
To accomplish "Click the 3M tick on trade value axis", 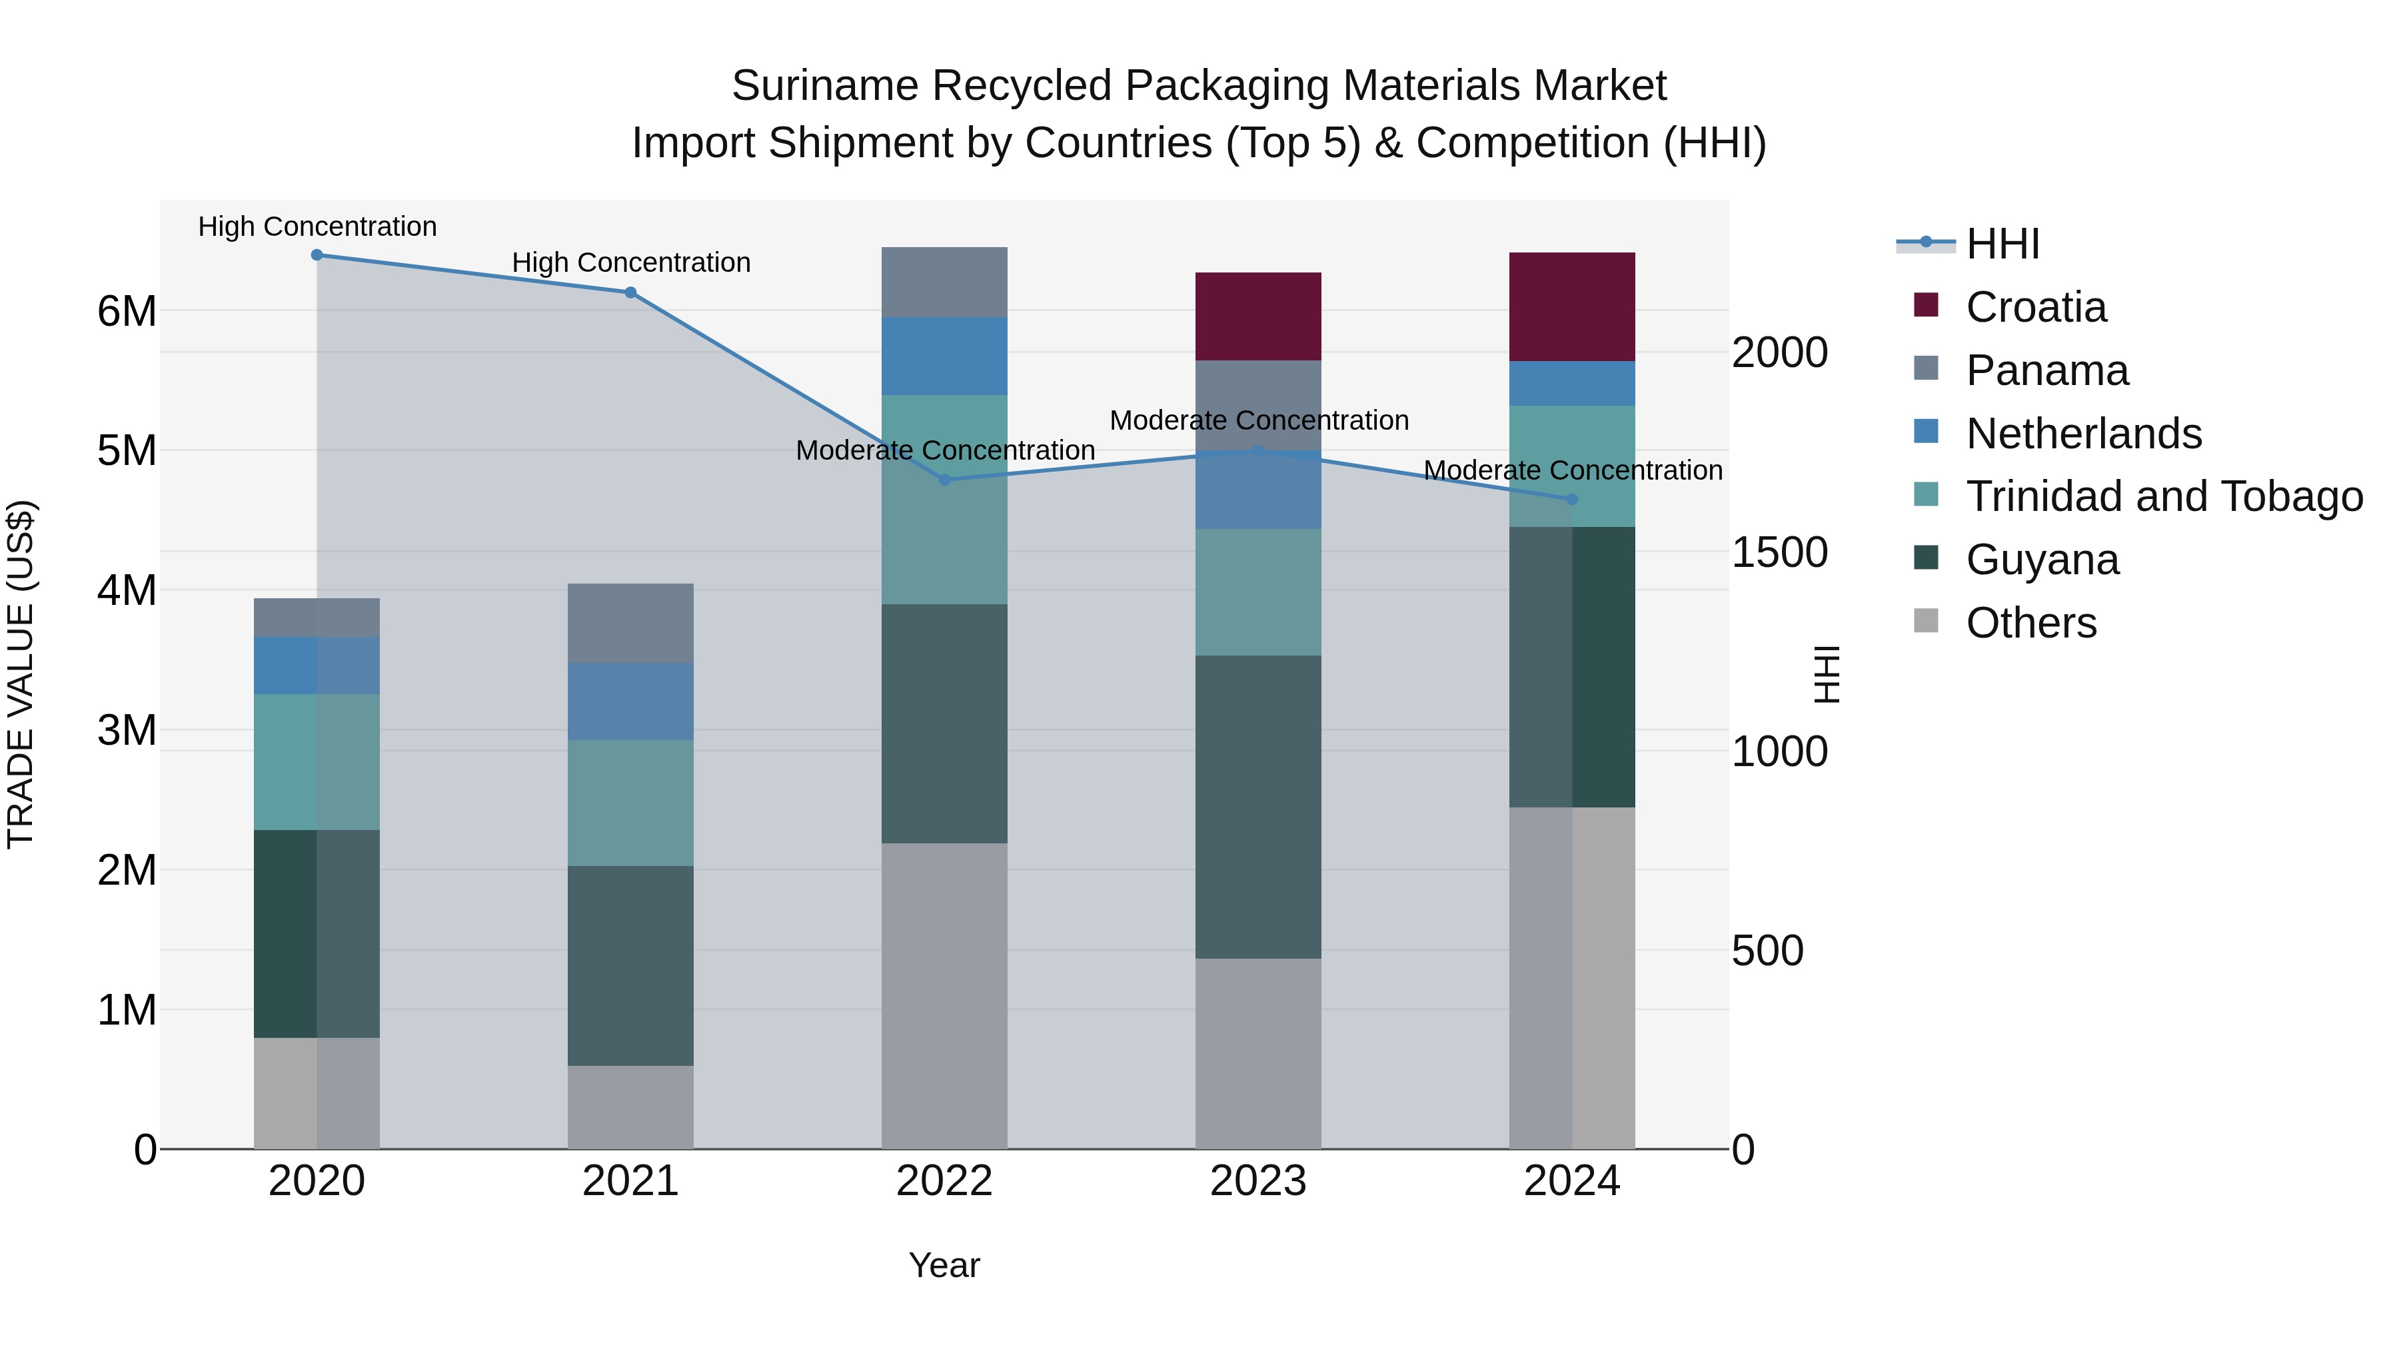I will point(127,731).
